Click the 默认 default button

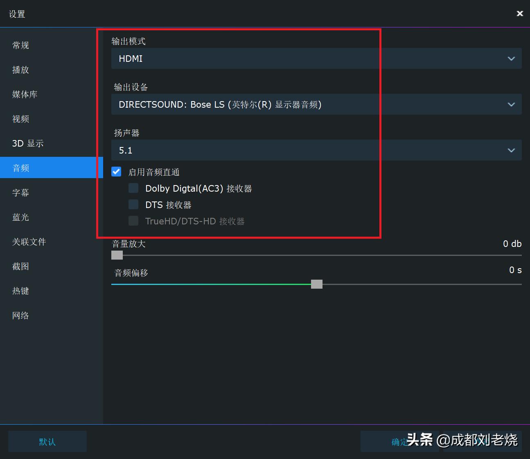[x=47, y=441]
